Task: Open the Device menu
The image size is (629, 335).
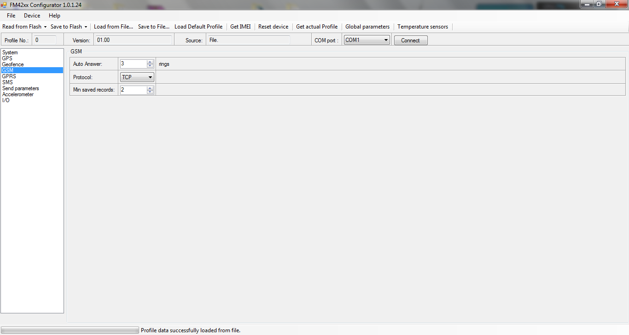Action: [32, 16]
